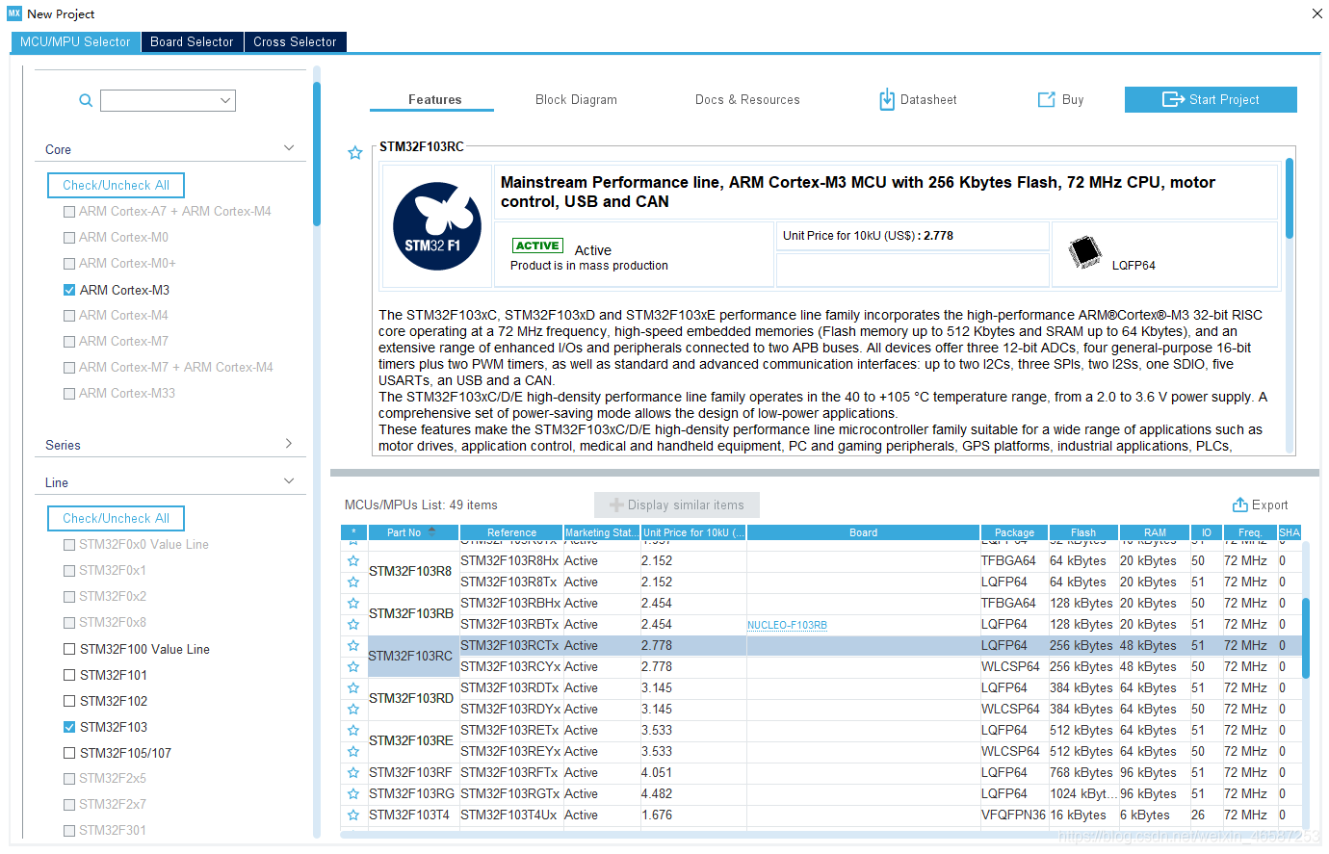Click the Start Project button
This screenshot has width=1329, height=854.
coord(1211,99)
